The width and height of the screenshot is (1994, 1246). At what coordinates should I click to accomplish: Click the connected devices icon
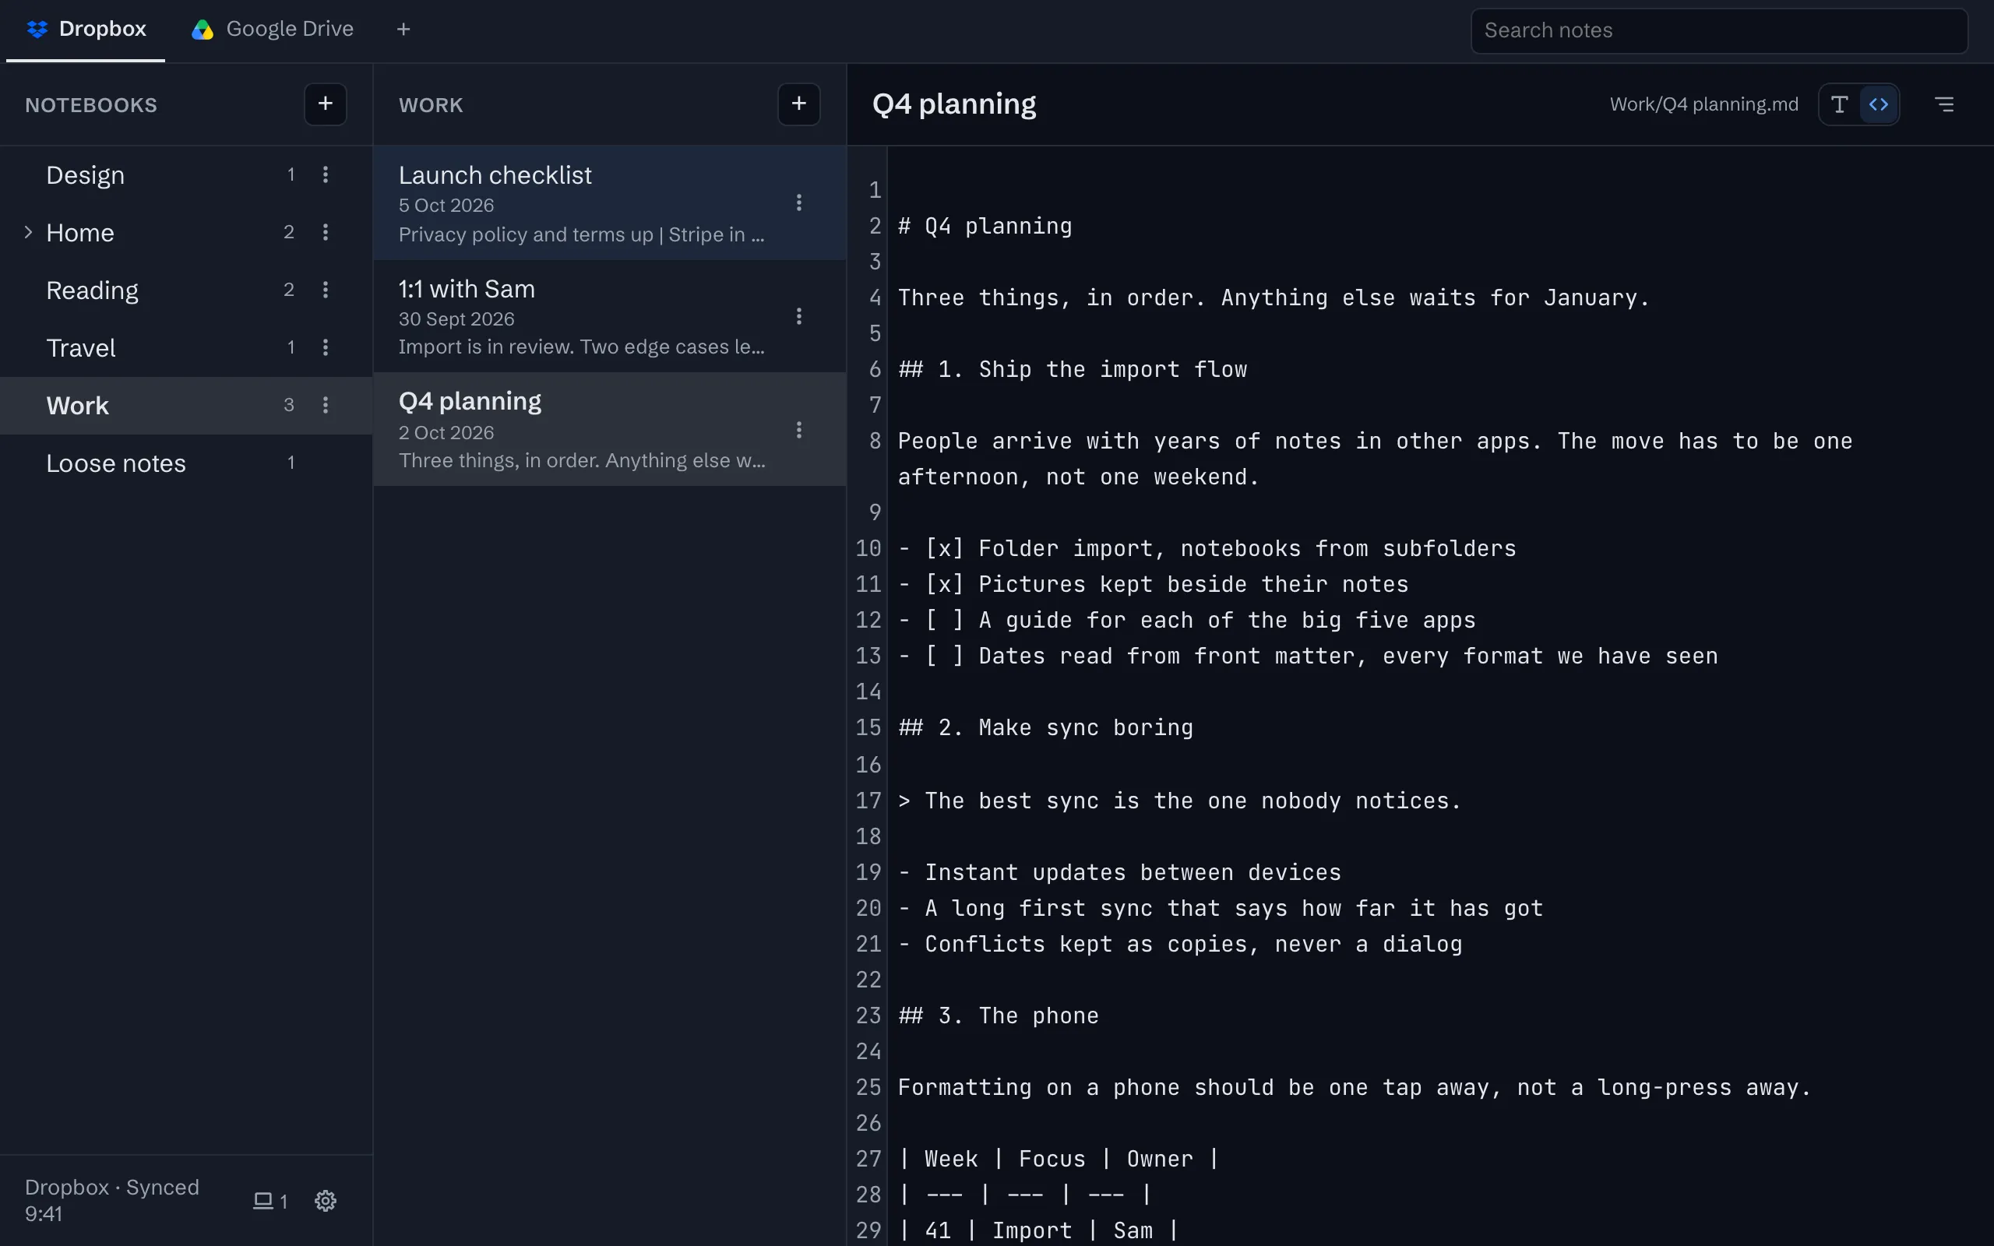(270, 1201)
